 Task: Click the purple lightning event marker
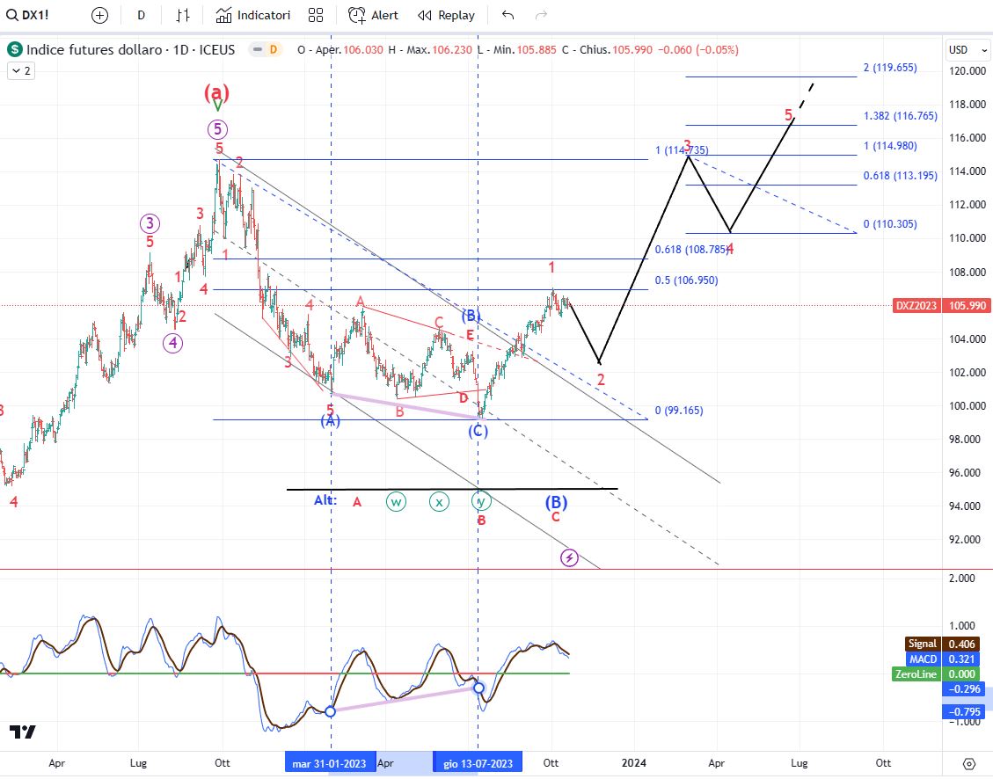(x=569, y=557)
